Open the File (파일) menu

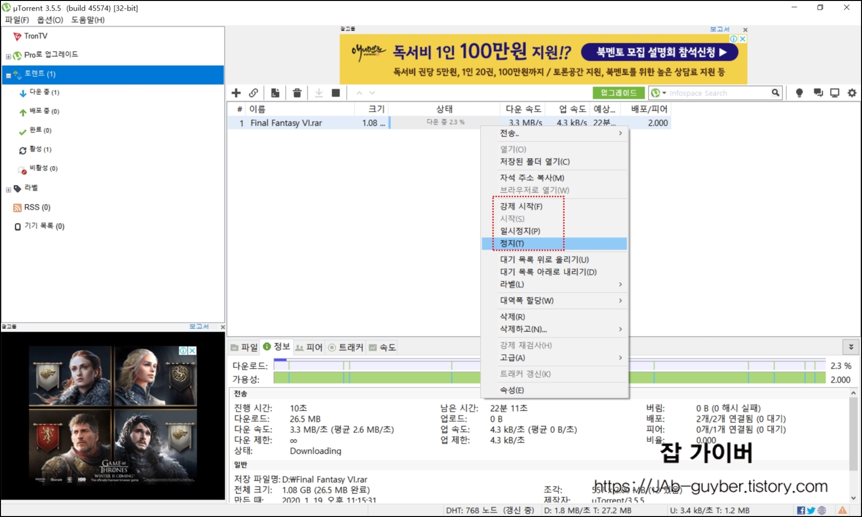(17, 20)
